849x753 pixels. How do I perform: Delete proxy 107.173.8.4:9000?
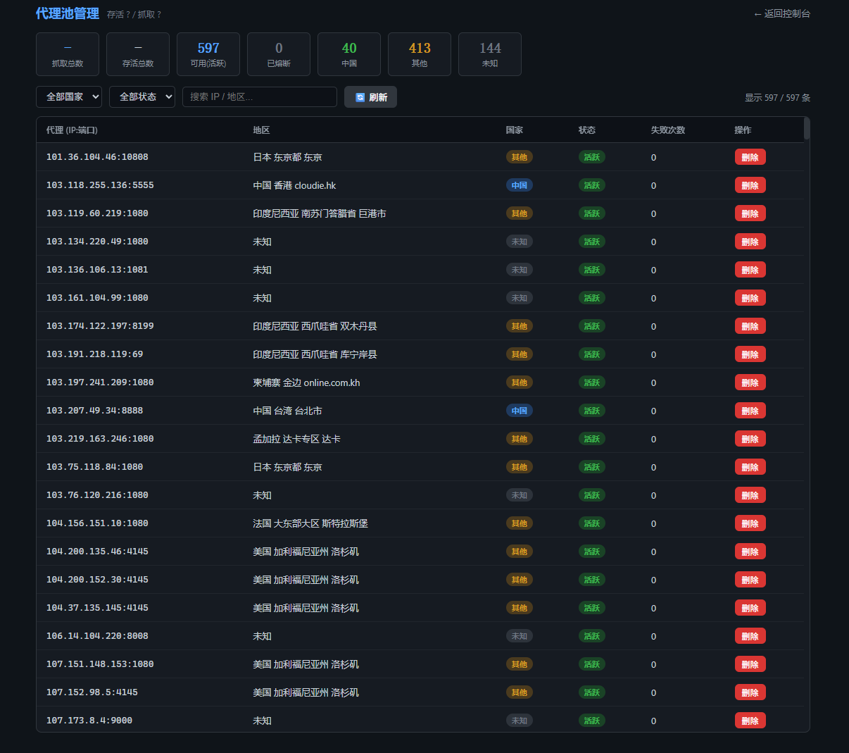tap(750, 721)
